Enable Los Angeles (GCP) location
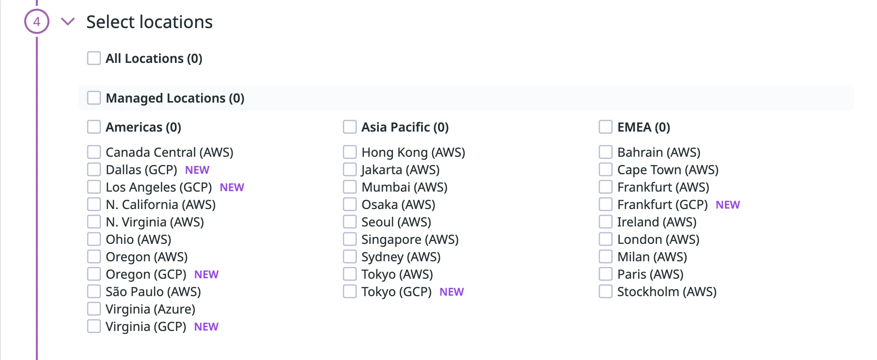Image resolution: width=877 pixels, height=360 pixels. coord(94,187)
